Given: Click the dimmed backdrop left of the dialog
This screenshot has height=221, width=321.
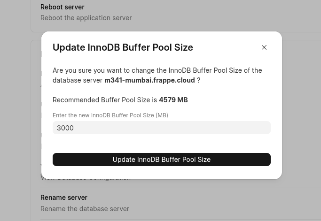Looking at the screenshot, I should point(19,117).
